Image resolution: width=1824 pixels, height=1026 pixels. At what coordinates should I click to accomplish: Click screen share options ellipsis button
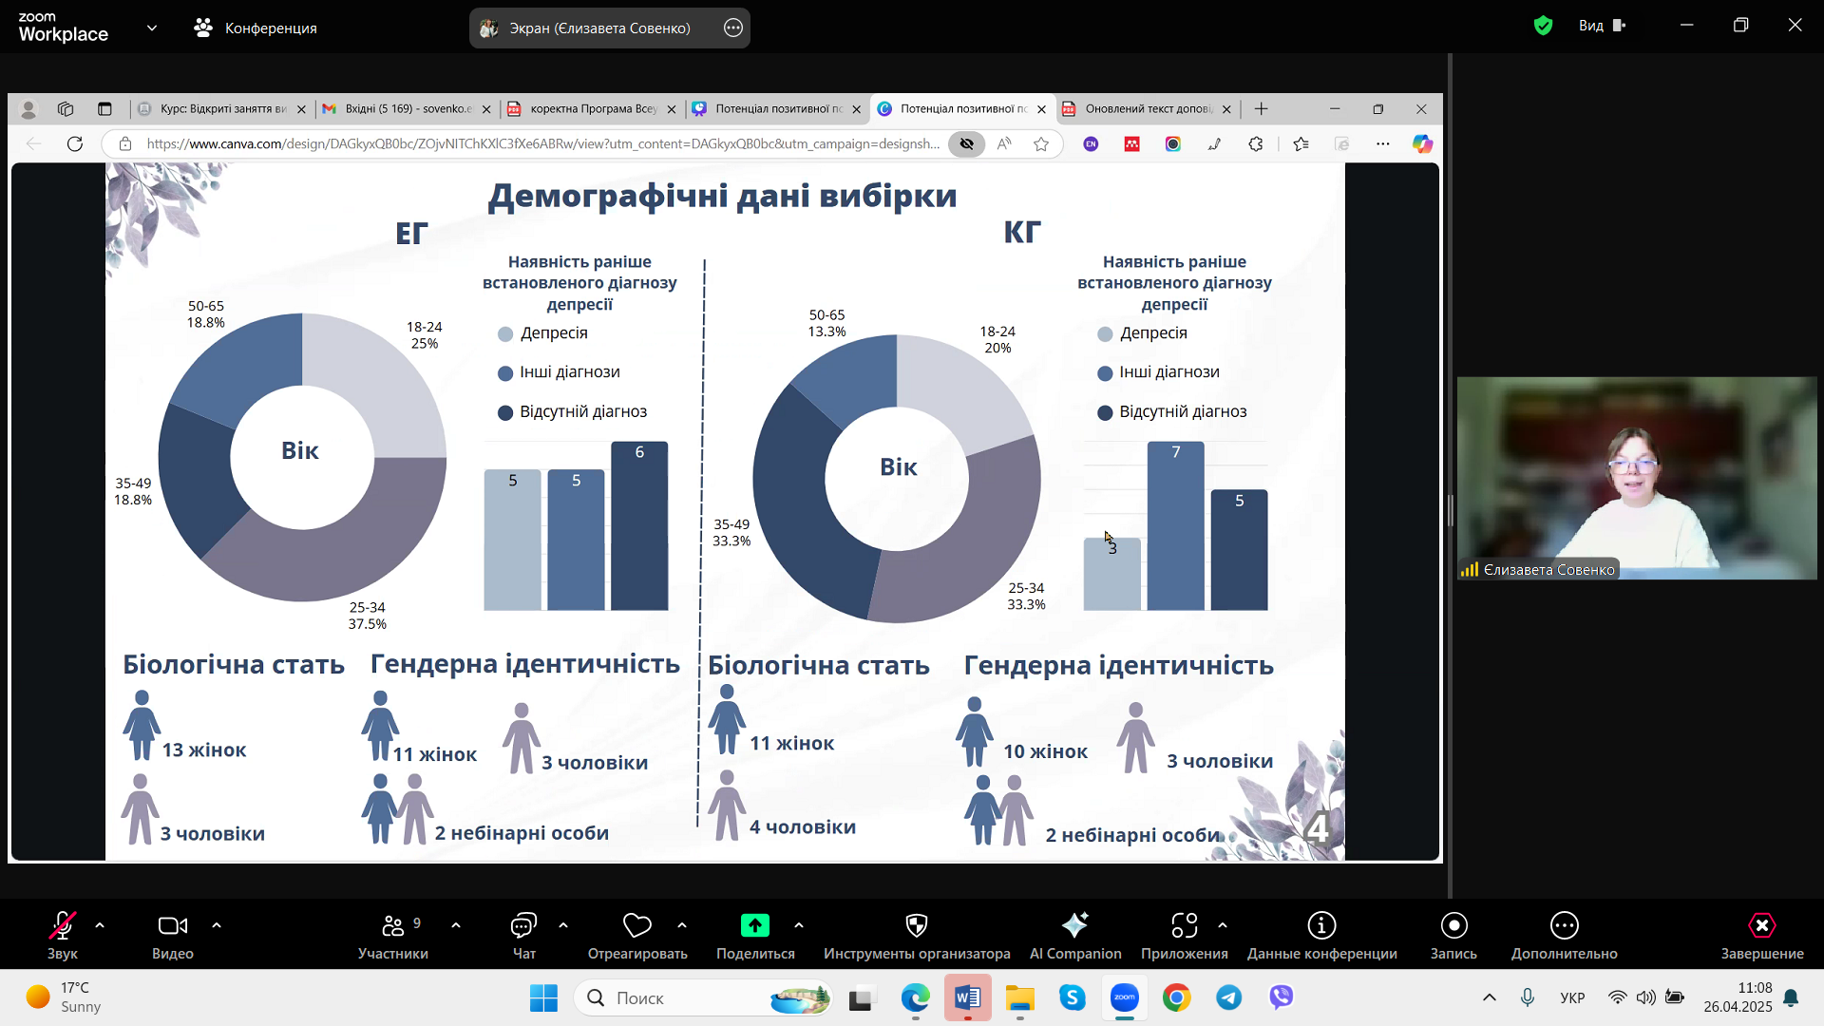coord(732,28)
